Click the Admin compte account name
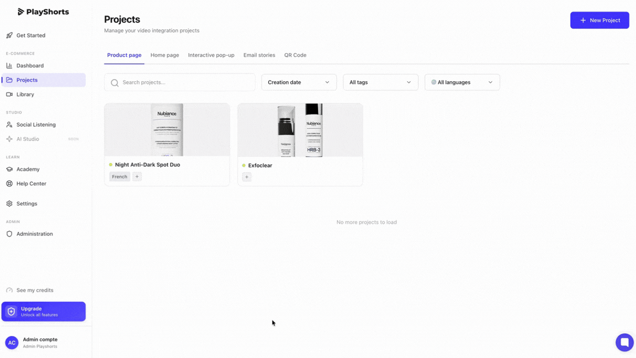The width and height of the screenshot is (636, 358). pos(40,339)
